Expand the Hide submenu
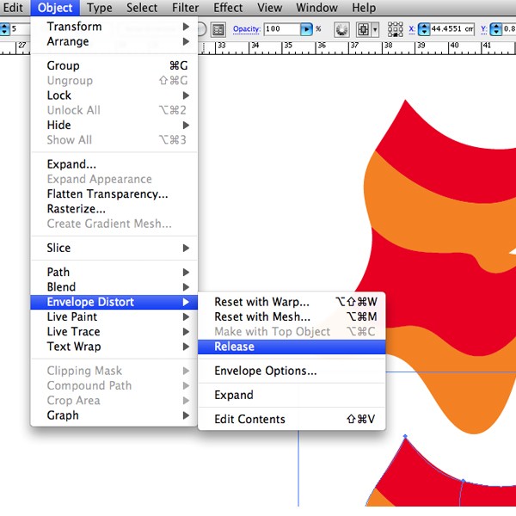This screenshot has width=516, height=516. tap(114, 125)
